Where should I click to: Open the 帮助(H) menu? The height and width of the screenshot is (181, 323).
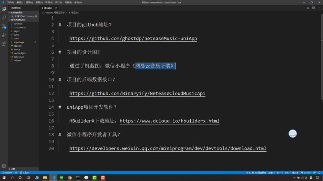[x=78, y=3]
